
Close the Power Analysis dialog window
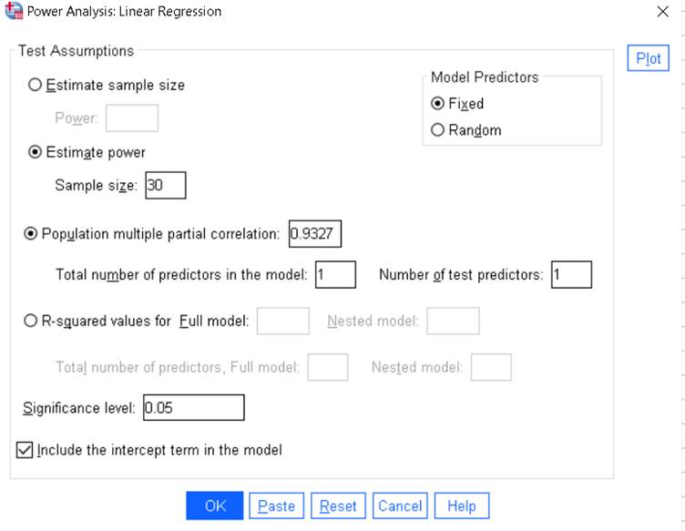[x=662, y=12]
